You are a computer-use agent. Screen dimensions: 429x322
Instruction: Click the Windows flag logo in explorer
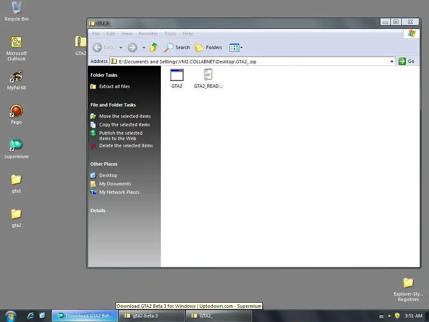pos(411,34)
